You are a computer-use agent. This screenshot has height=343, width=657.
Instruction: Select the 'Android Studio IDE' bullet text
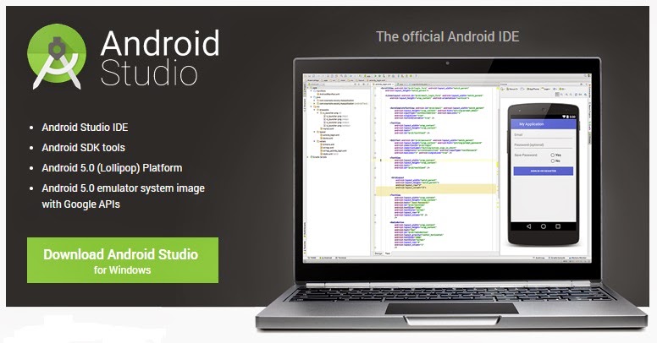point(85,128)
